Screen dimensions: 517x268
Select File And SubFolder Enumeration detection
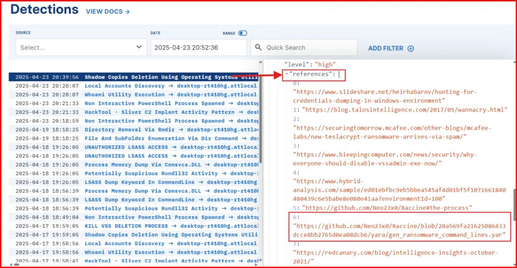[x=133, y=138]
